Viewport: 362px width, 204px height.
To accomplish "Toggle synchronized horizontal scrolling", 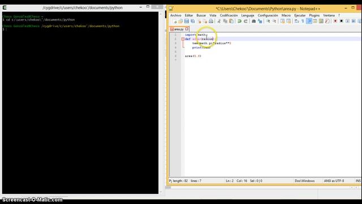I will (288, 22).
